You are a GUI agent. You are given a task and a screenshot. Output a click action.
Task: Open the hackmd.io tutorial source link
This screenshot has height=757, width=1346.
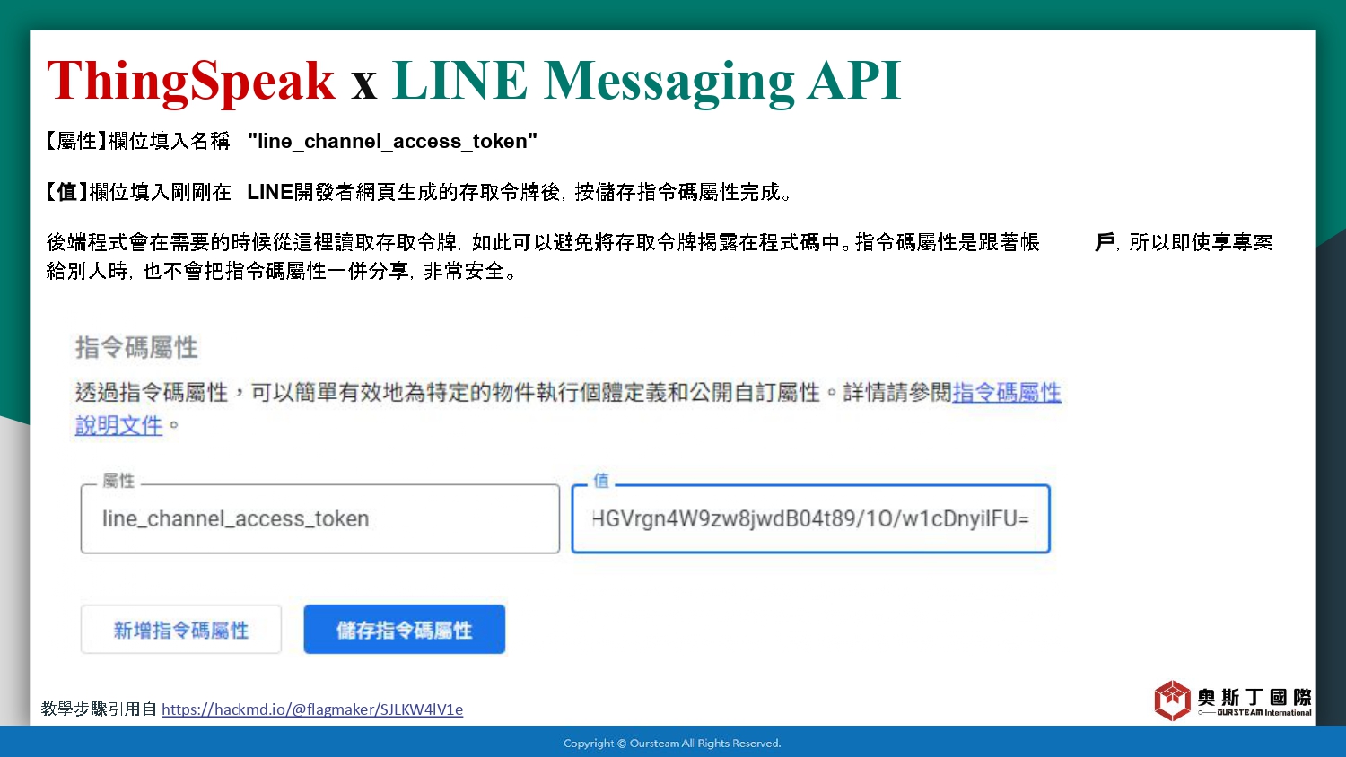(312, 709)
